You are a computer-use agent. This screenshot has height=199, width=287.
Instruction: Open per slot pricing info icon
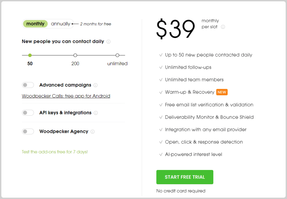223,27
